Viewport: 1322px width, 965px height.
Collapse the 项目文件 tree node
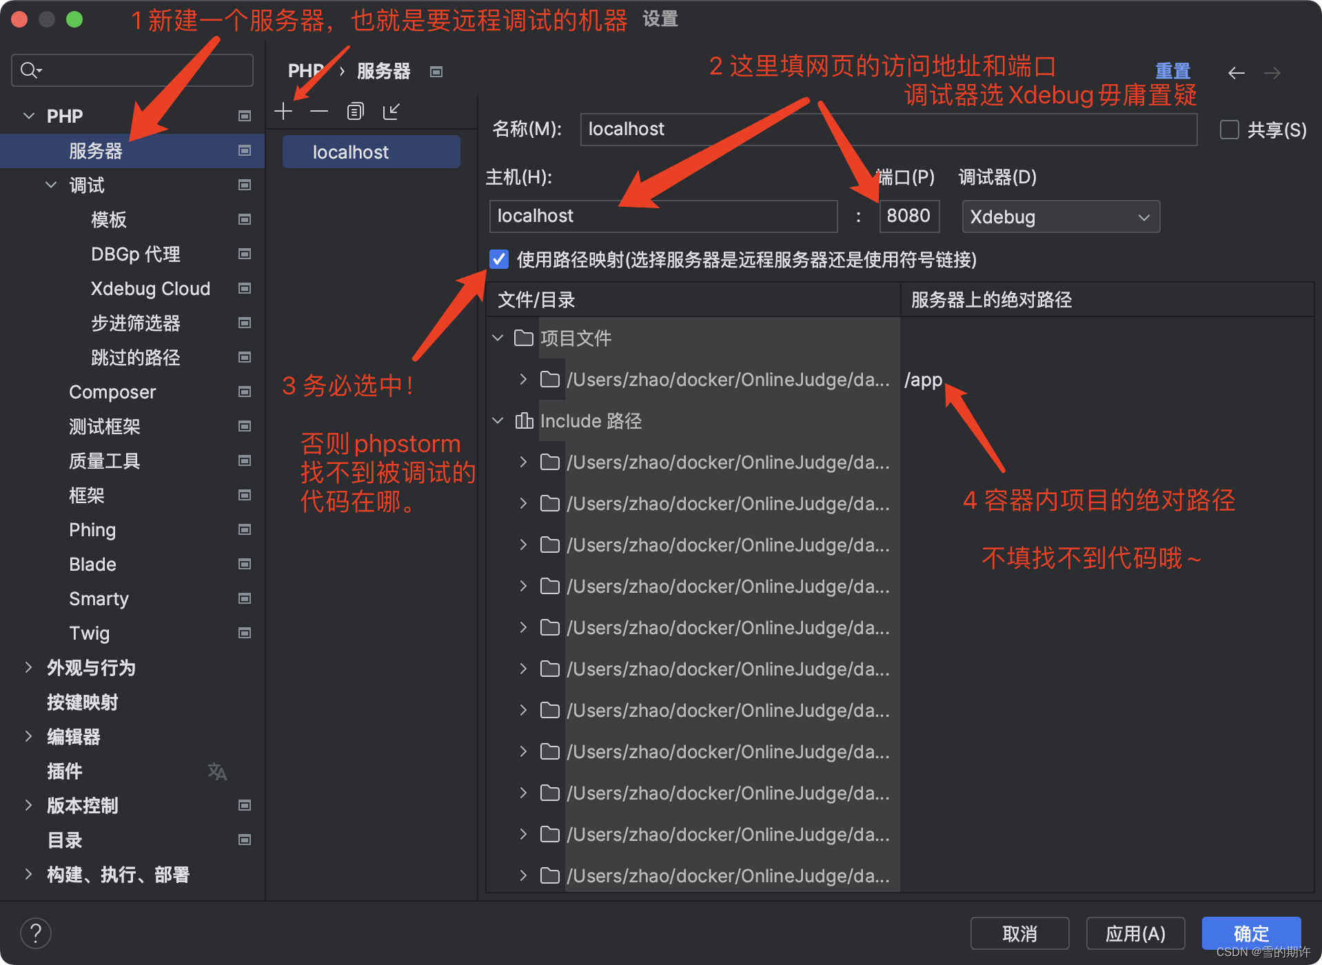(498, 338)
